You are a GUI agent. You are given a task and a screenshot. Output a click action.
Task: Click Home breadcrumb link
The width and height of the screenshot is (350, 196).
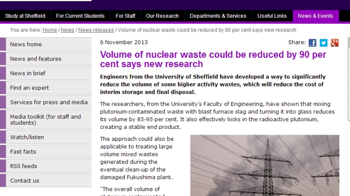coord(50,30)
